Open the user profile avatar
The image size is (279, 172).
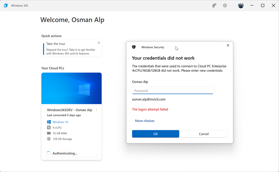click(x=241, y=6)
